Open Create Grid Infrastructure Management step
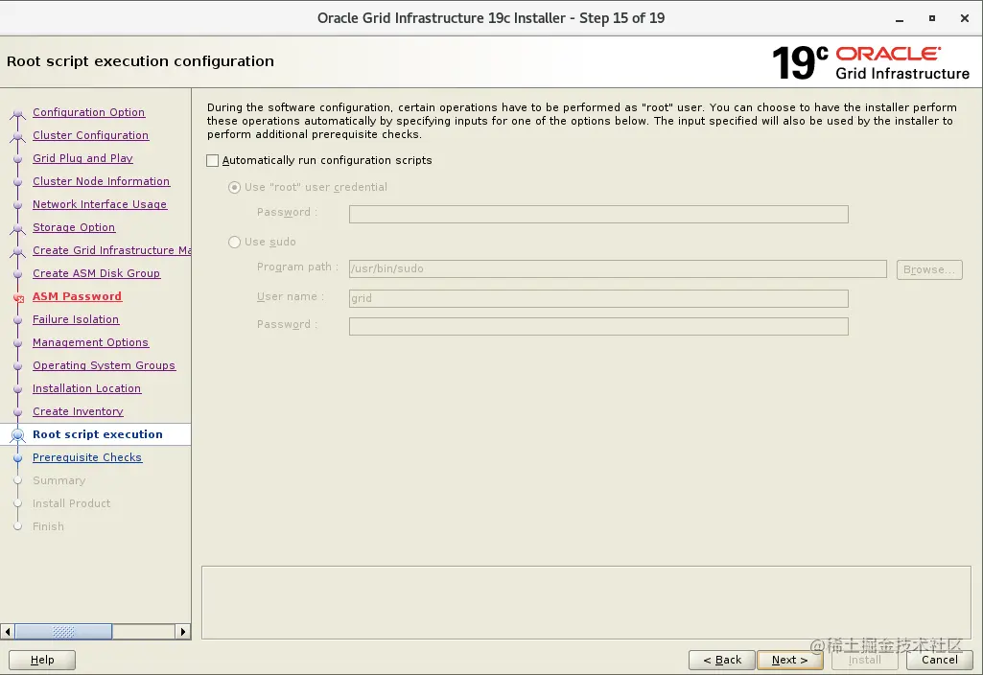The height and width of the screenshot is (675, 983). tap(111, 250)
